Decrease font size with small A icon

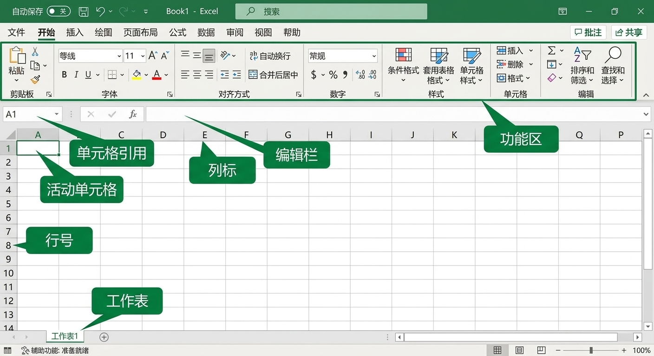click(165, 56)
